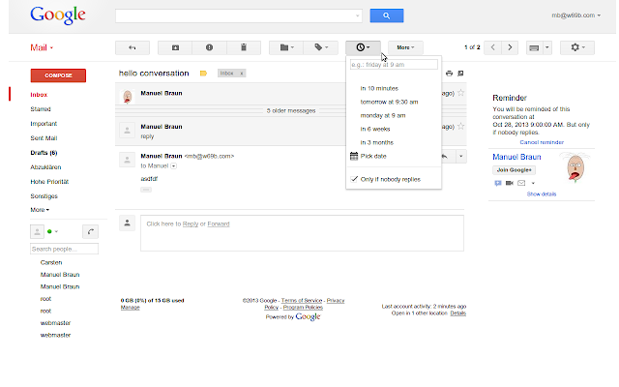Open the Mail product switcher dropdown
This screenshot has height=387, width=619.
42,47
